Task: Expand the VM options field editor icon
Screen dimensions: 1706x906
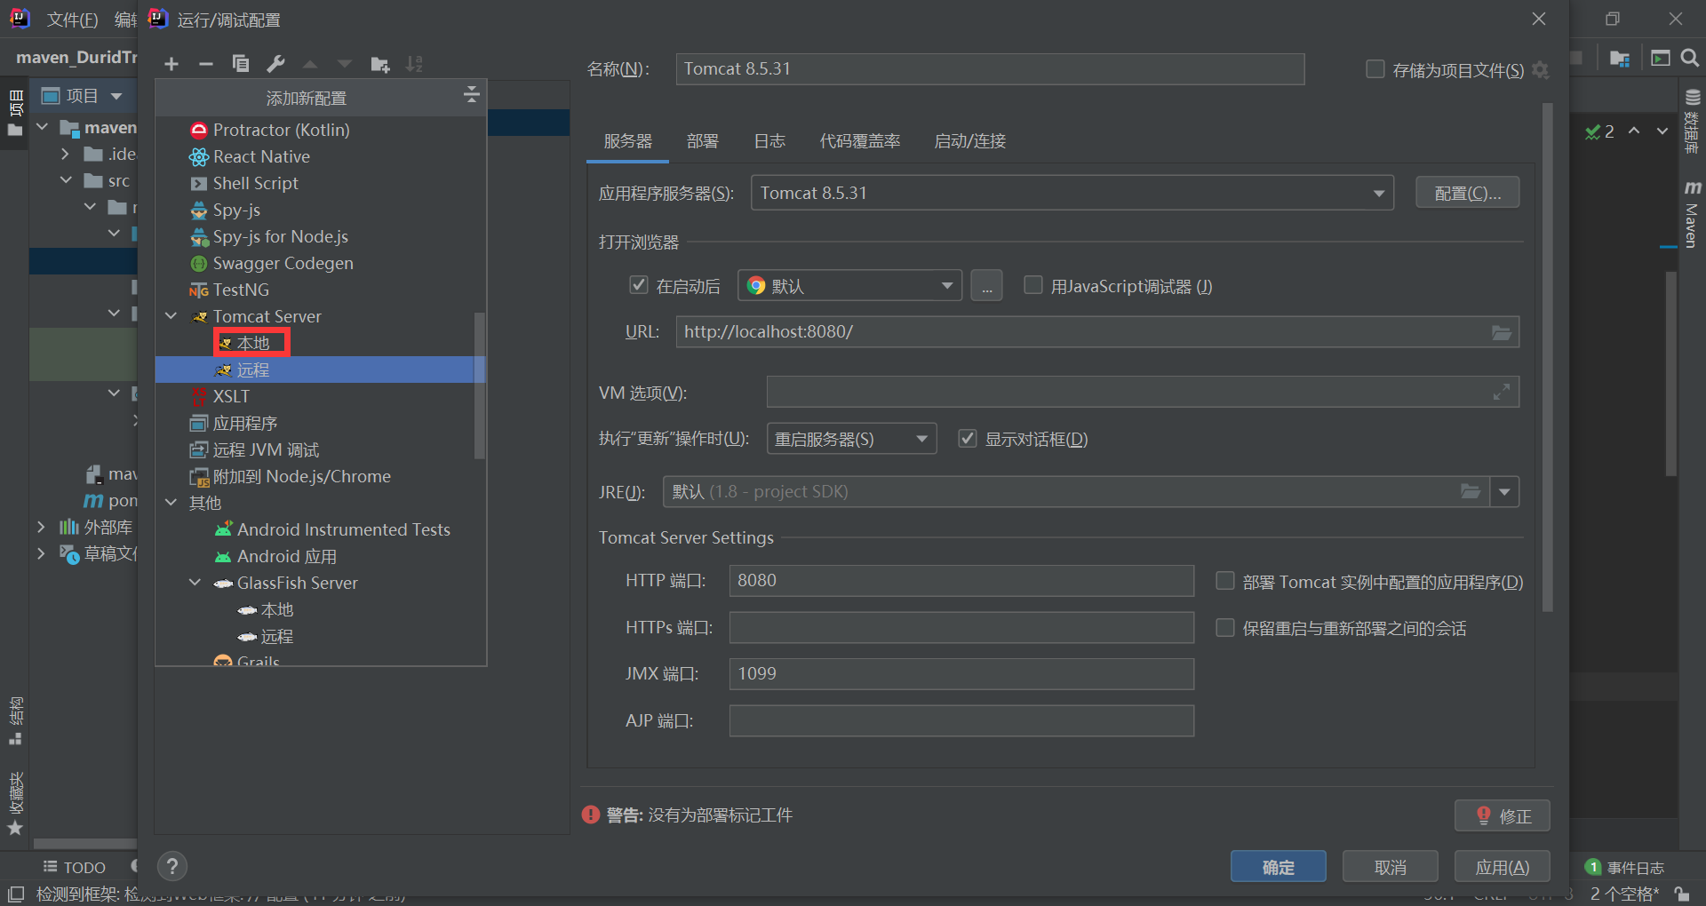Action: point(1502,392)
